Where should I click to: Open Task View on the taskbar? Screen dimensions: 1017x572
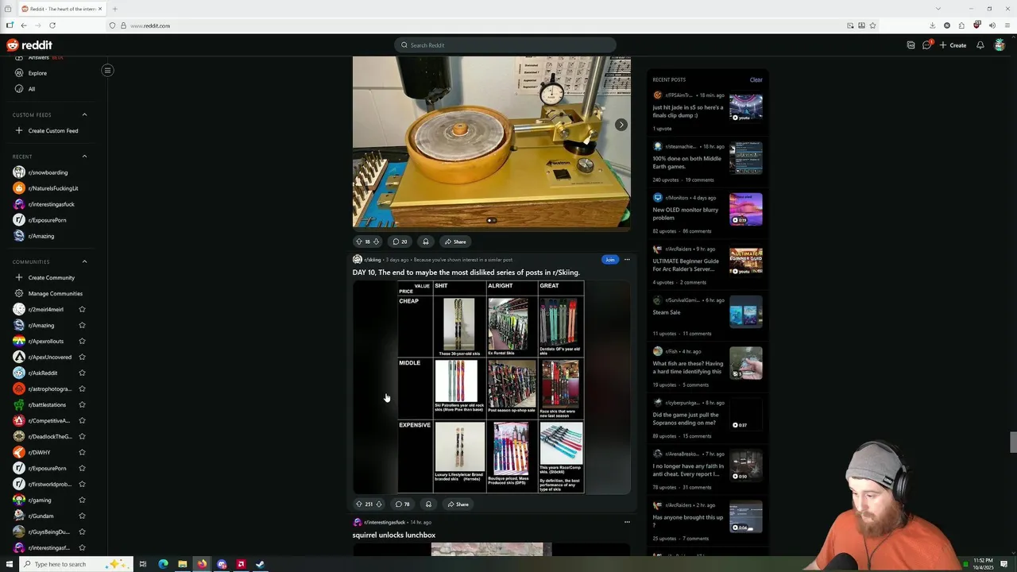[x=143, y=564]
